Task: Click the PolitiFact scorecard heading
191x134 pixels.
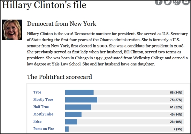Action: pyautogui.click(x=60, y=77)
